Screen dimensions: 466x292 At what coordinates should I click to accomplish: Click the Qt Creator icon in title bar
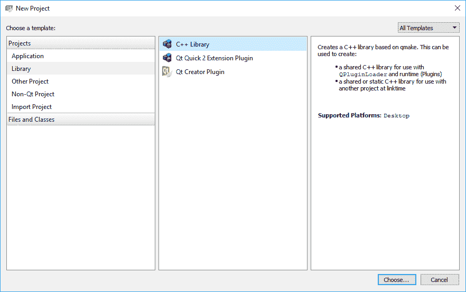9,8
